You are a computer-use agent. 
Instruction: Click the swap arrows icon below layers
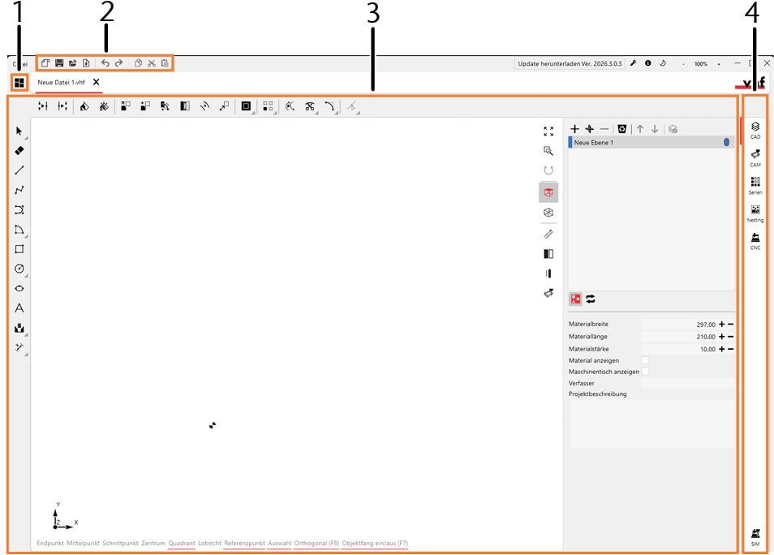coord(591,299)
